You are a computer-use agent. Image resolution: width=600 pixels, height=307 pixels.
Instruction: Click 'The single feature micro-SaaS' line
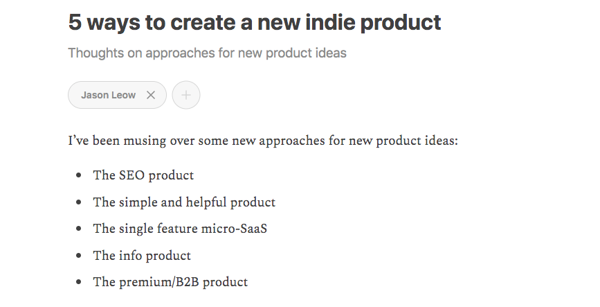point(180,229)
